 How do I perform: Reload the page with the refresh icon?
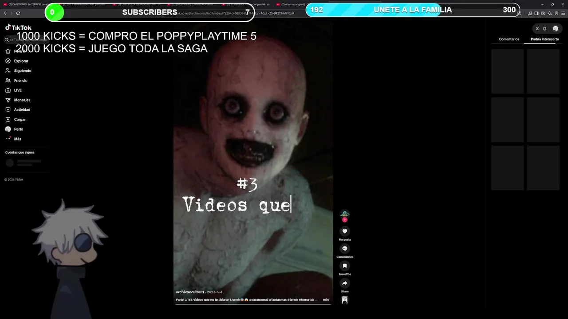[18, 13]
